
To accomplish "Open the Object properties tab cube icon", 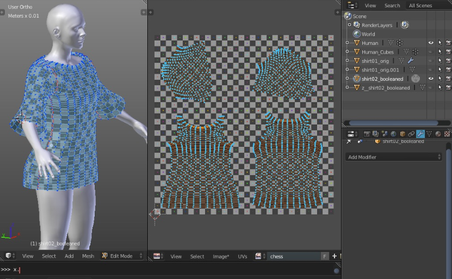I will pyautogui.click(x=402, y=134).
